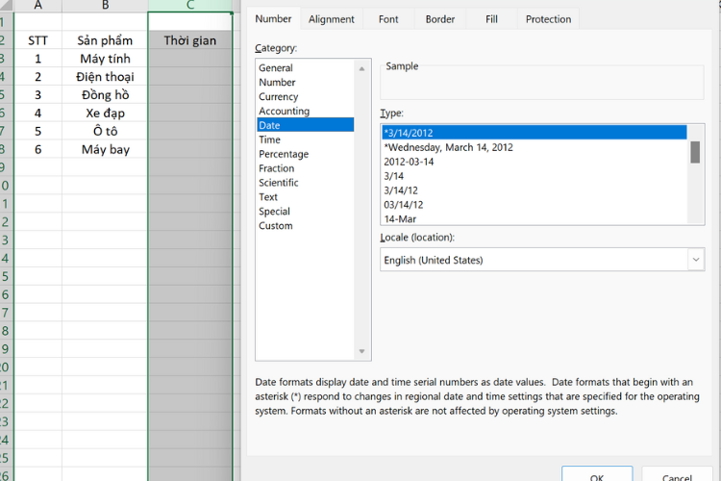The height and width of the screenshot is (481, 721).
Task: Select Text category
Action: [306, 197]
